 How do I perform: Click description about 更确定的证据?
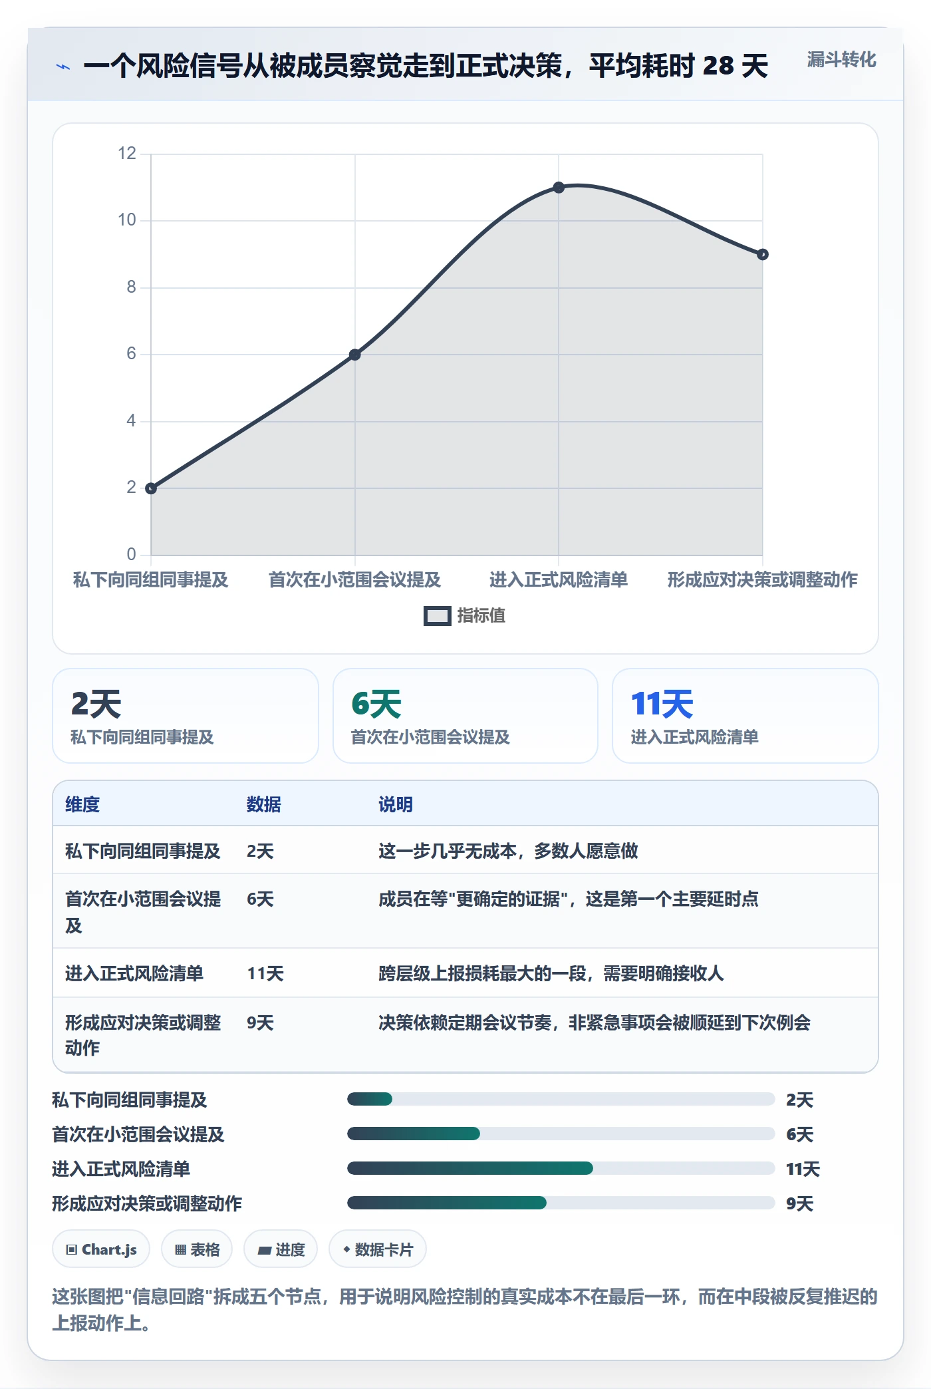pos(569,899)
